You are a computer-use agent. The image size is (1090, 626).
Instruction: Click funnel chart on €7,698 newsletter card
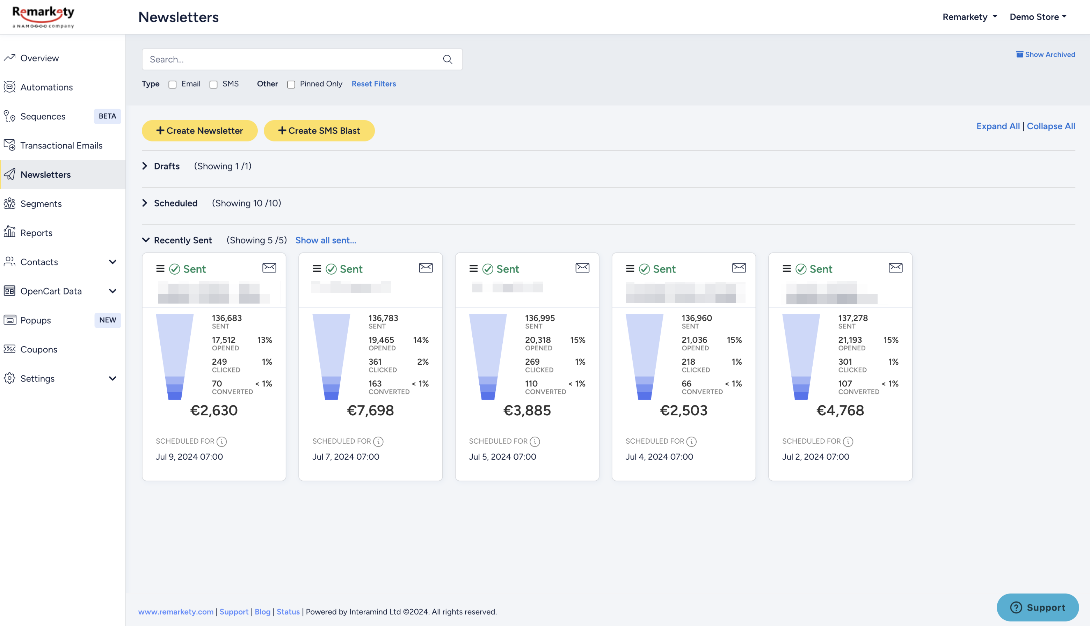pos(331,356)
